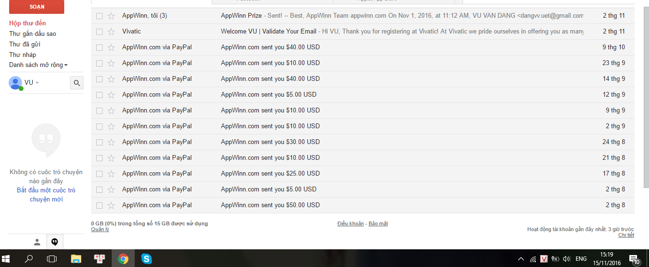The image size is (649, 267).
Task: Open the Hangouts conversations quote icon
Action: [x=55, y=242]
